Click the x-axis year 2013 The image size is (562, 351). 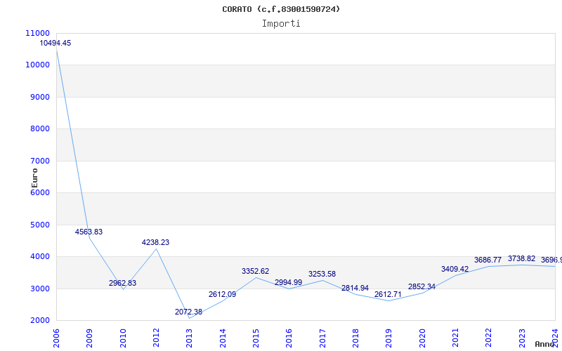[x=189, y=338]
